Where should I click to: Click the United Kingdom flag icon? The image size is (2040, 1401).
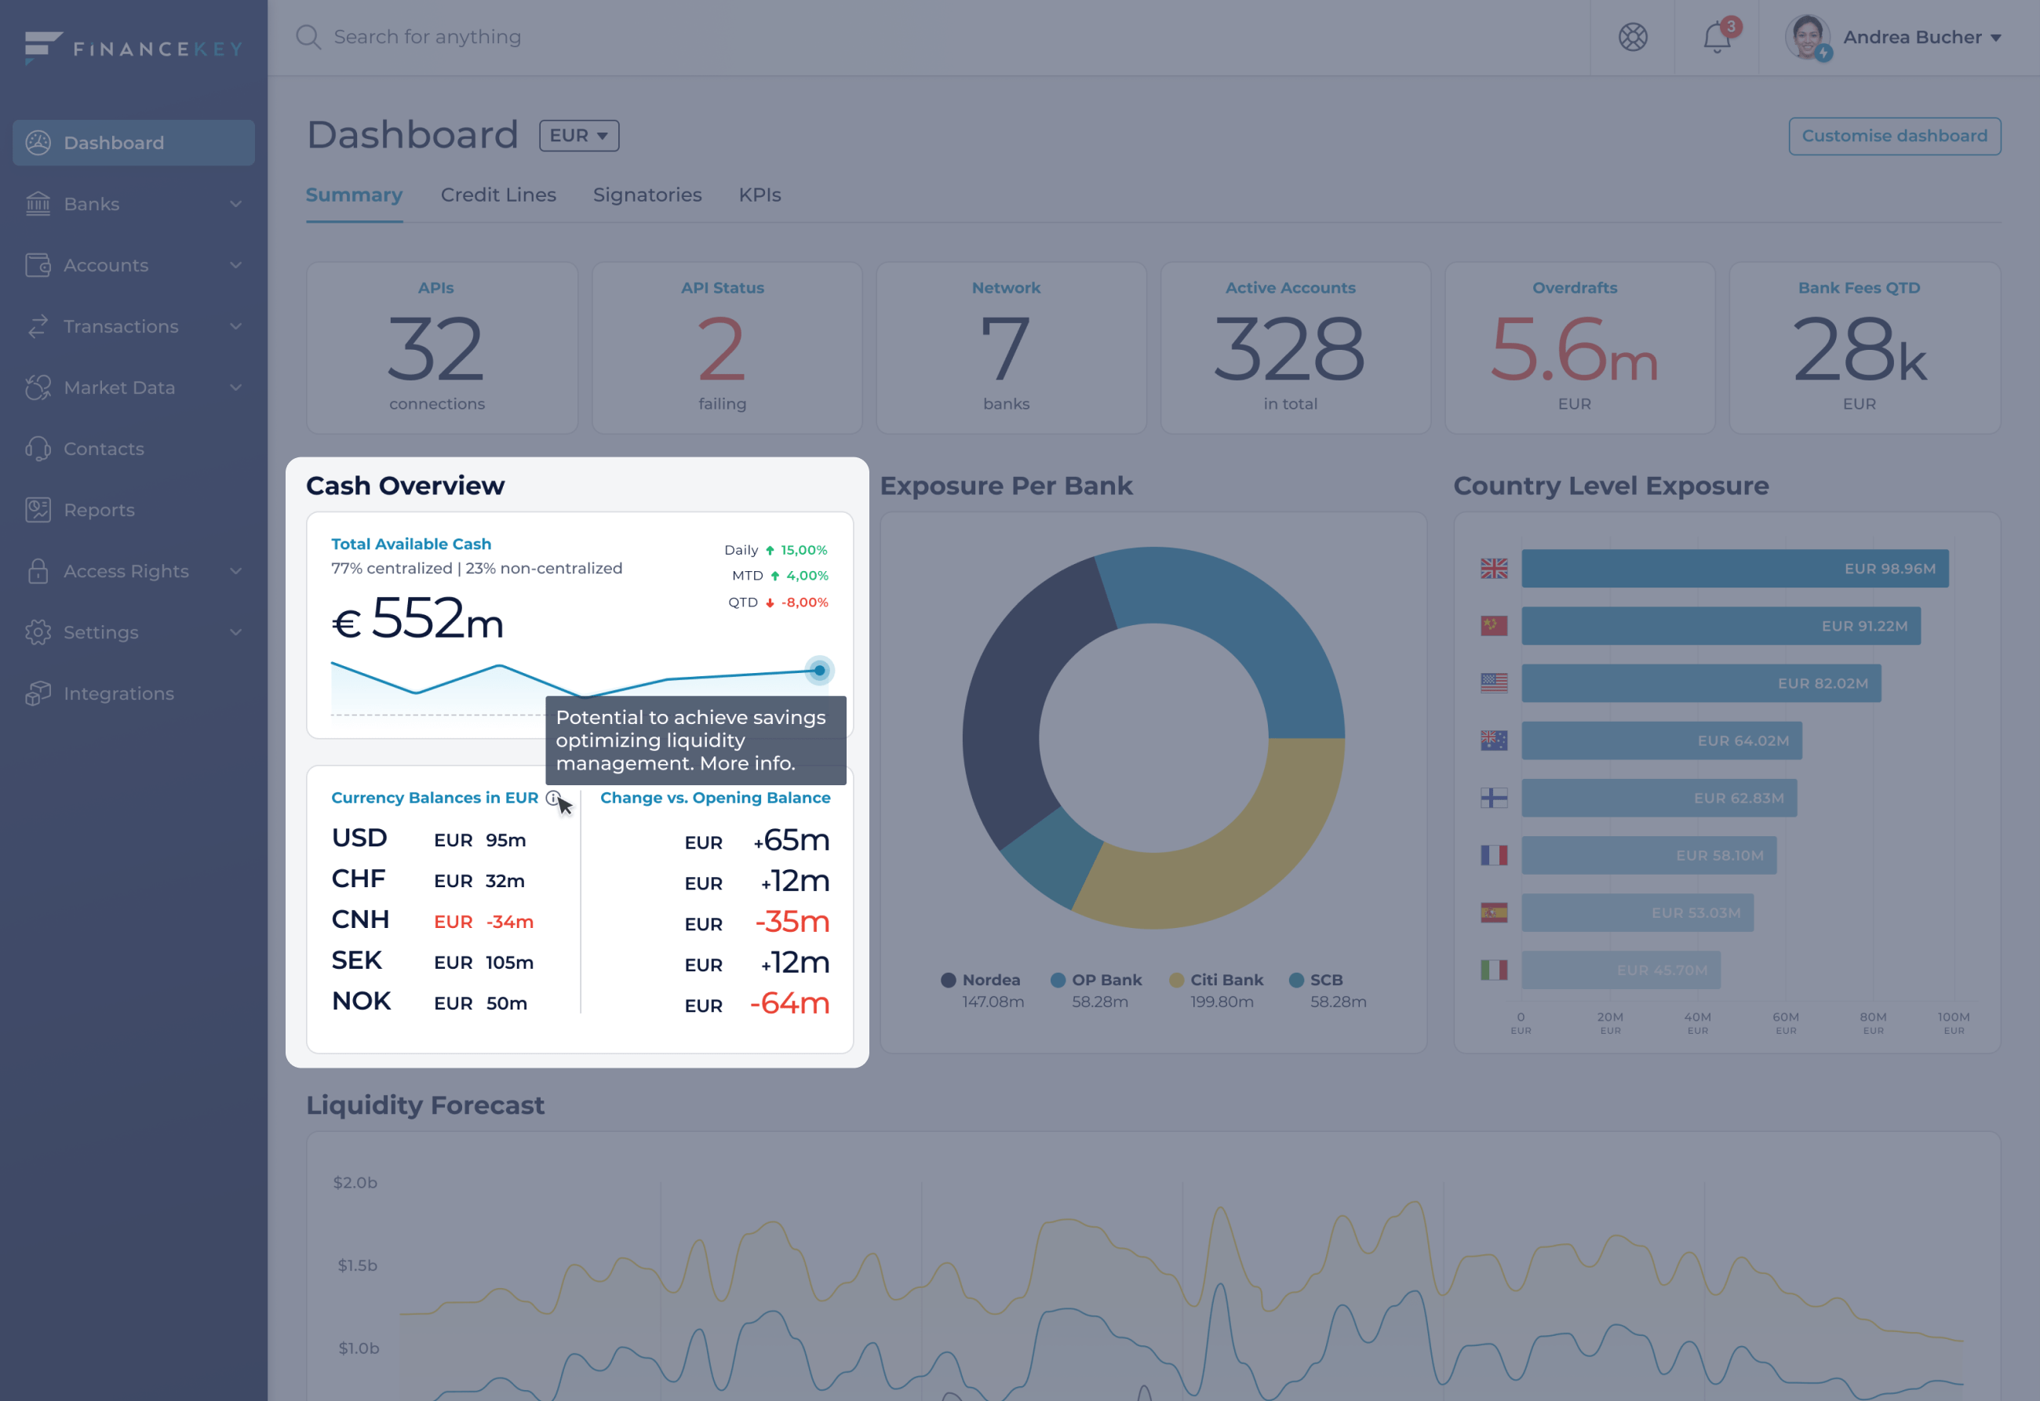pos(1493,569)
